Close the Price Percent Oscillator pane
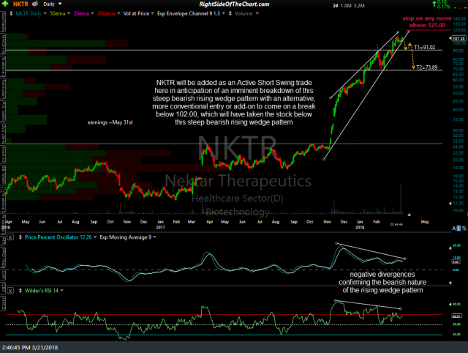468x353 pixels. point(10,237)
